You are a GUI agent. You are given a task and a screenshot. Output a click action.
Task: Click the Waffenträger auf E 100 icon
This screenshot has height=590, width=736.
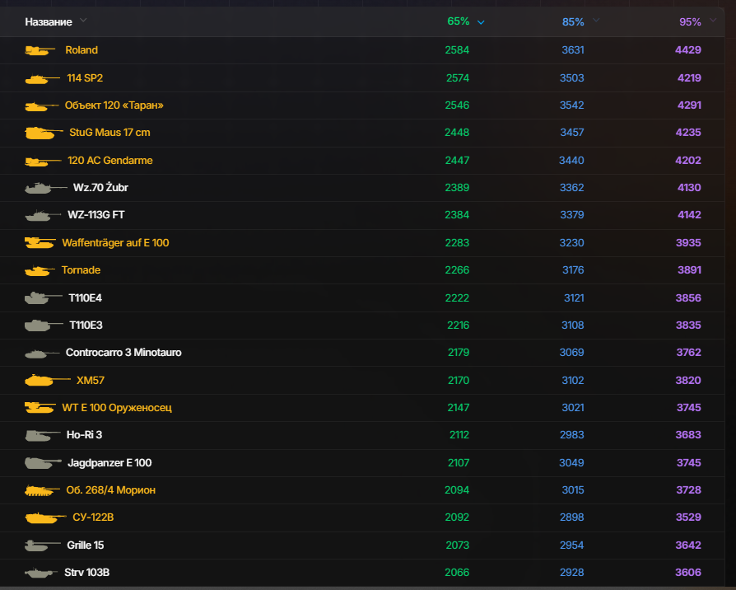[40, 243]
